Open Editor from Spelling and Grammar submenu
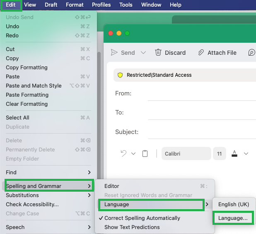 point(112,186)
